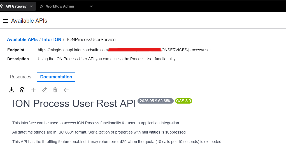286x152 pixels.
Task: Switch to the Workflow Admin tab
Action: click(x=60, y=6)
